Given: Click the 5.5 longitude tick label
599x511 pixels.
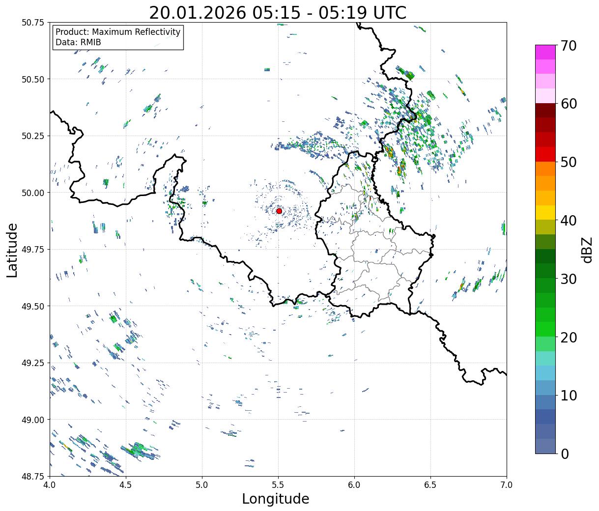Looking at the screenshot, I should coord(278,484).
